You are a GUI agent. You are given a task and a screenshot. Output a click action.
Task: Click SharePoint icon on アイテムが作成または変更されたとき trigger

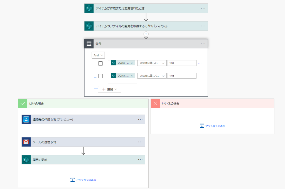click(89, 8)
